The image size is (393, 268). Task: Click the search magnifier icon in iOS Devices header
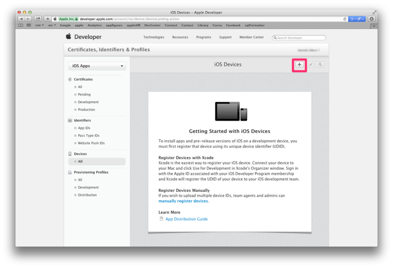coord(320,65)
